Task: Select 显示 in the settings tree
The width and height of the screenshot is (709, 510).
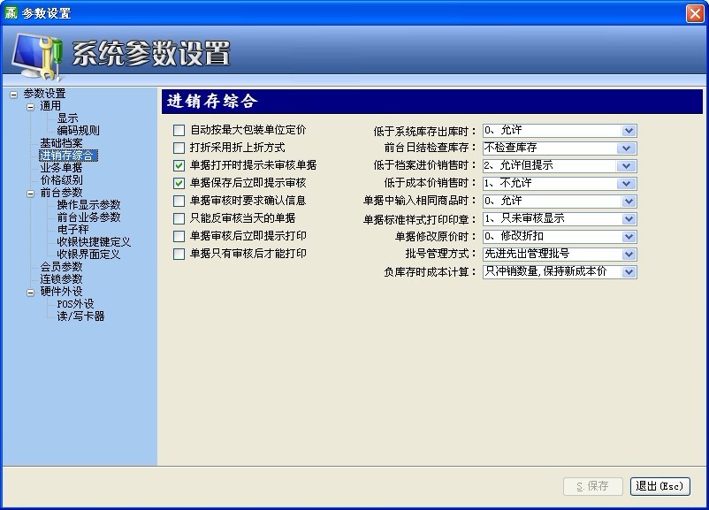Action: (x=67, y=118)
